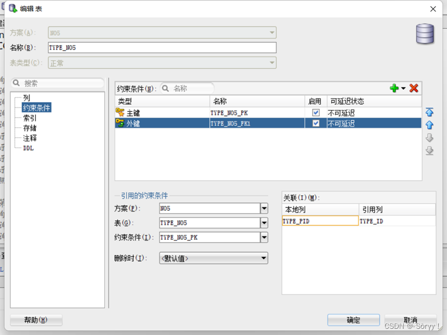Click the 启用 column header
This screenshot has width=447, height=335.
(x=316, y=101)
